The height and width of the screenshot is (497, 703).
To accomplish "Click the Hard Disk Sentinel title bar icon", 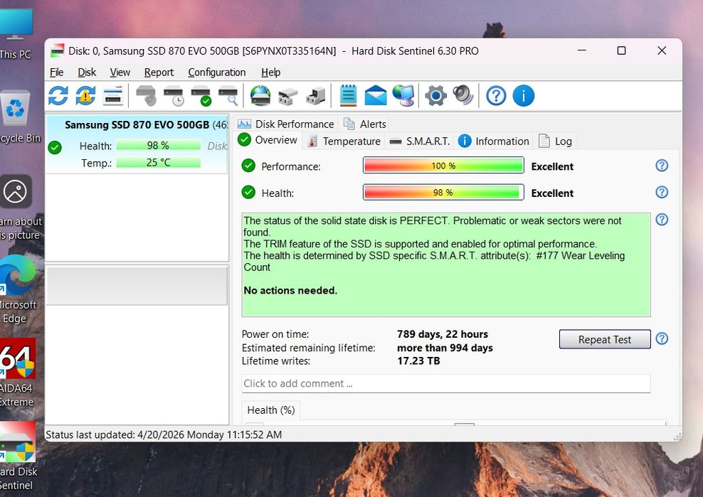I will click(x=57, y=50).
